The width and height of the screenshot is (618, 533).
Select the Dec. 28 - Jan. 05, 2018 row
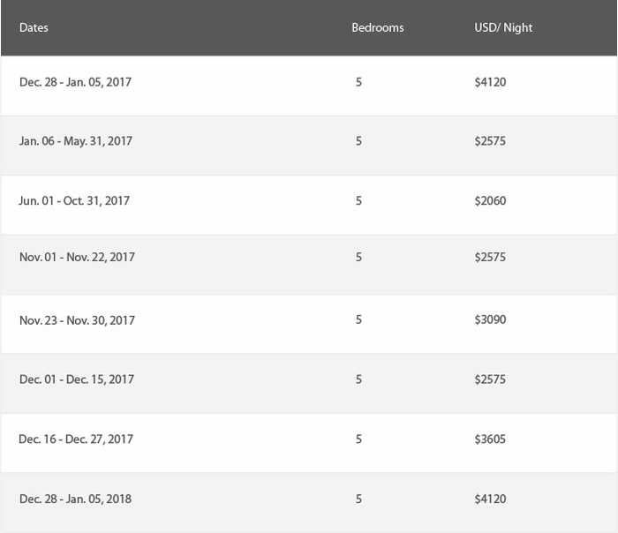[309, 503]
